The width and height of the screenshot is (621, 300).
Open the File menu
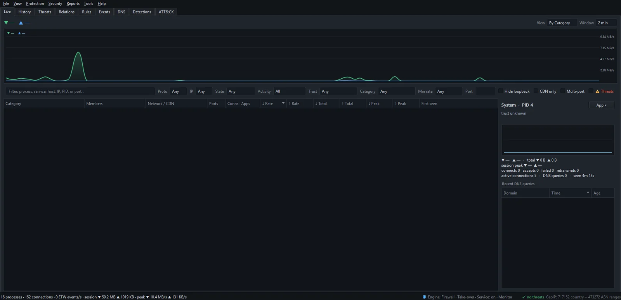tap(6, 3)
